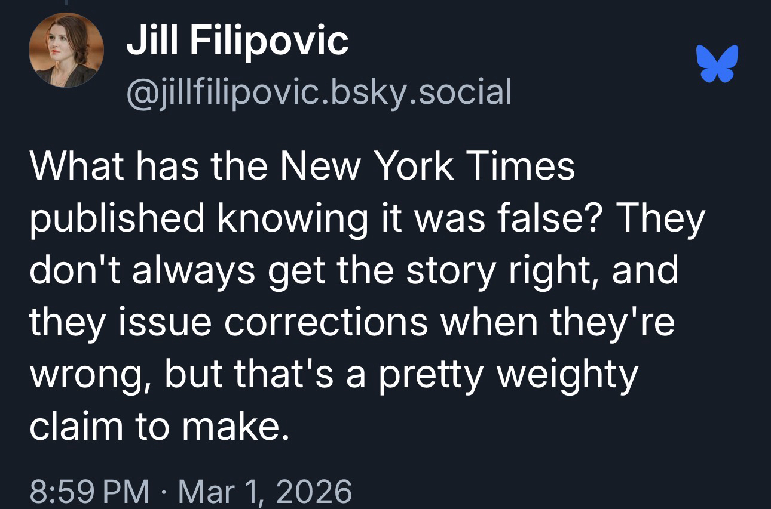Image resolution: width=771 pixels, height=509 pixels.
Task: Click the word "corrections" in the post
Action: pos(325,321)
